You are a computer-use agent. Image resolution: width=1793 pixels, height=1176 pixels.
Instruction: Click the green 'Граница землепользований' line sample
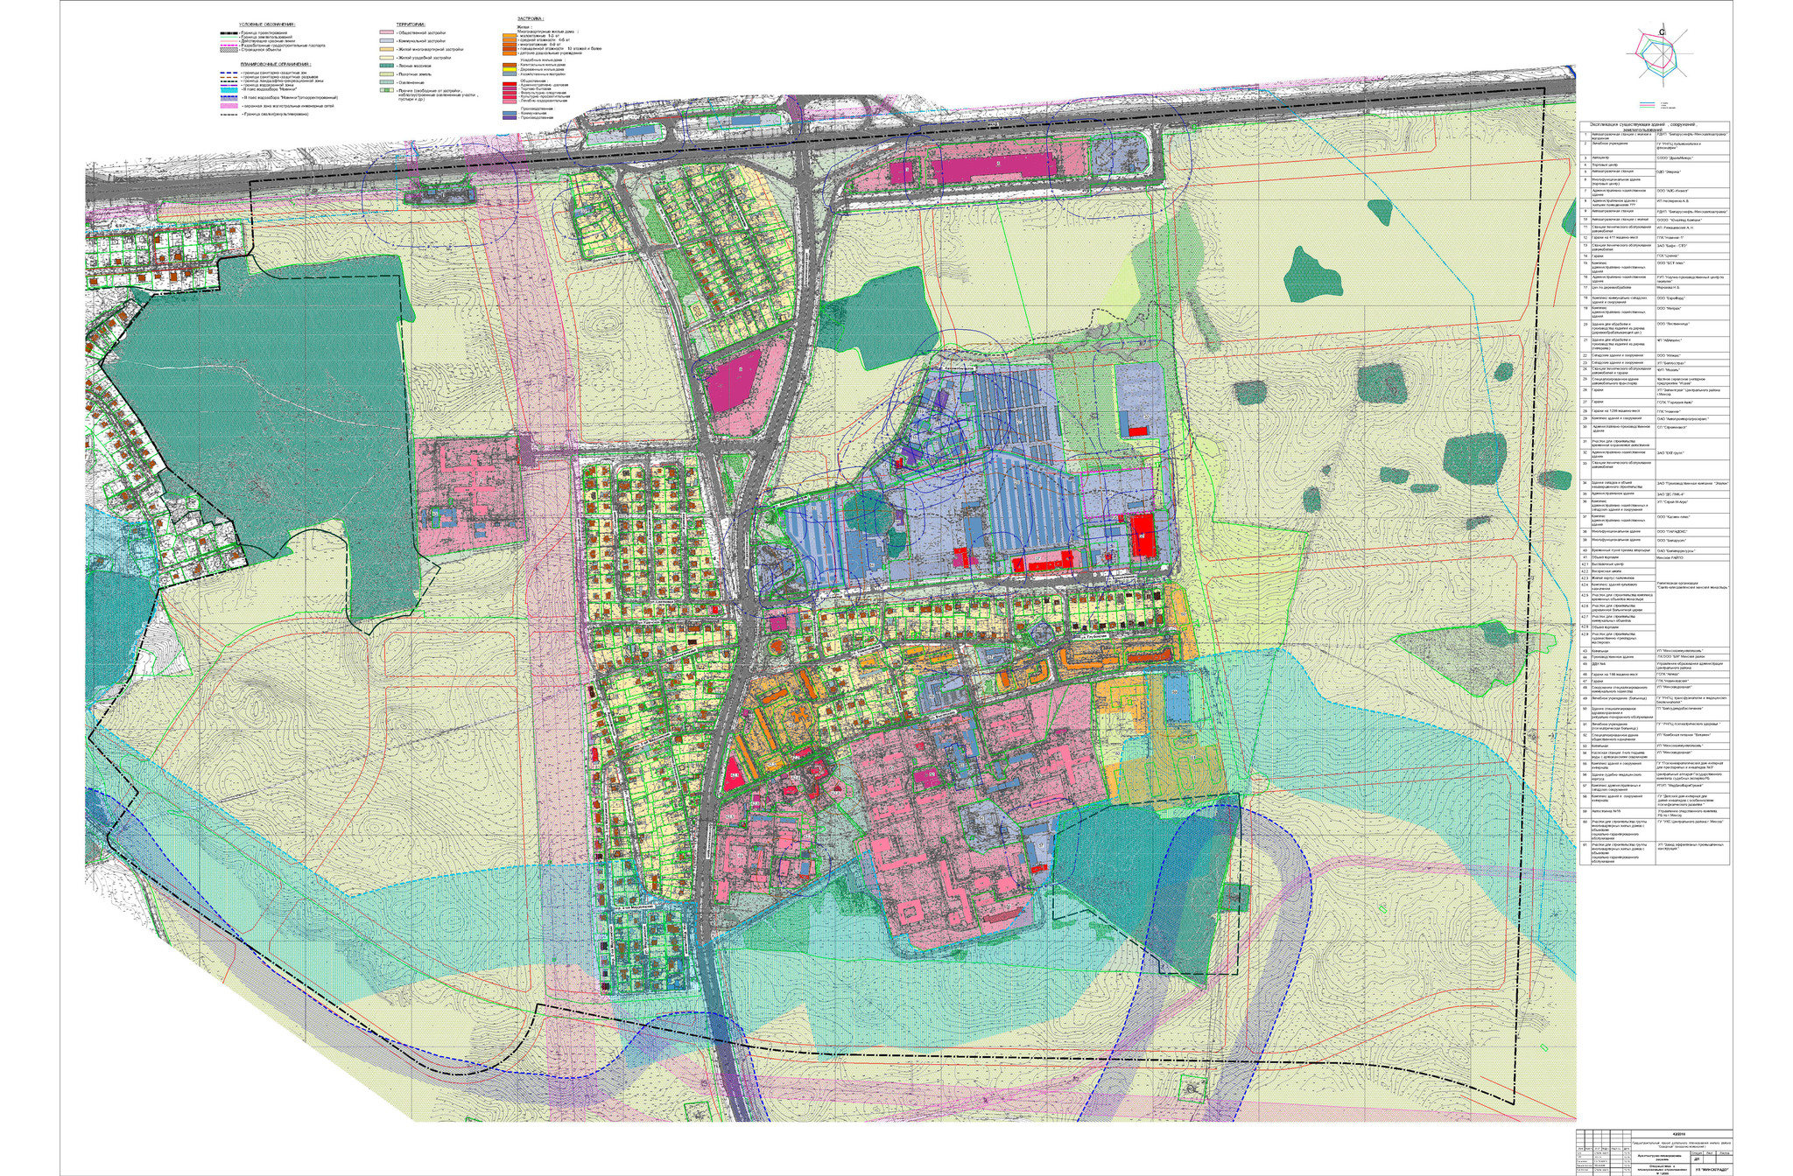point(229,37)
